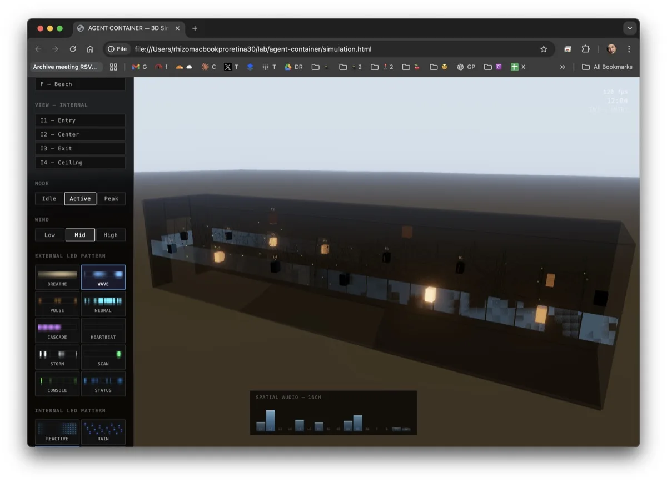Select the Cascade external LED pattern

pyautogui.click(x=57, y=330)
